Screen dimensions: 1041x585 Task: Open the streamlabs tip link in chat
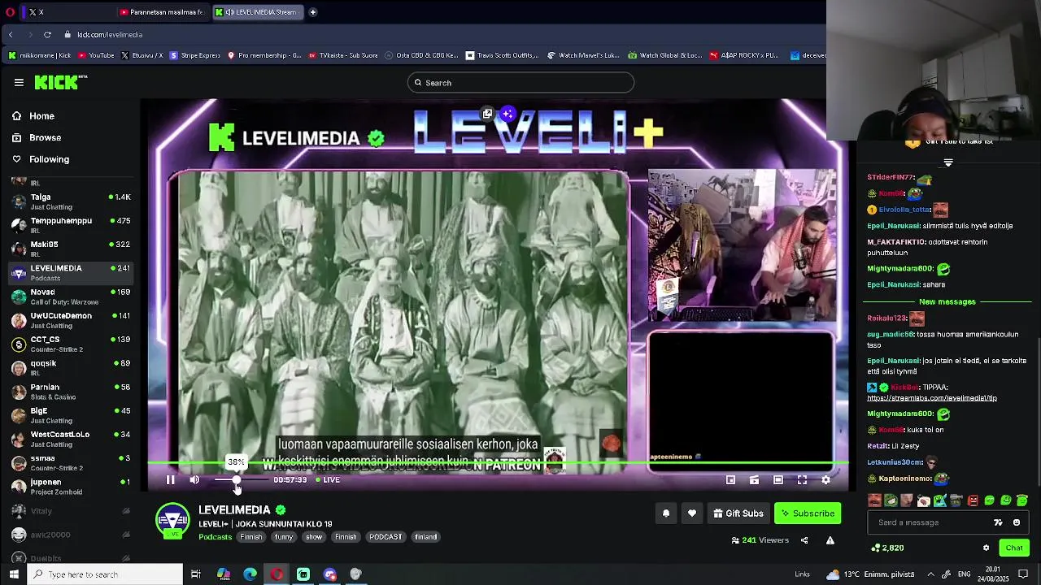pos(931,398)
